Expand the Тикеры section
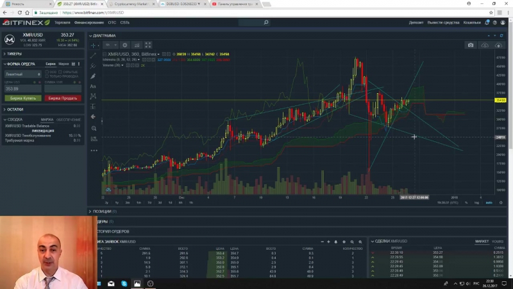 point(13,54)
